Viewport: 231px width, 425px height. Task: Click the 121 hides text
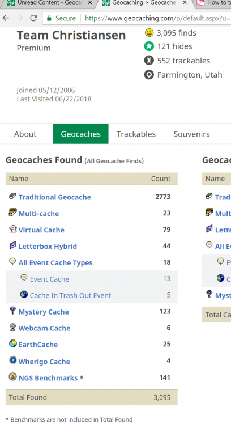175,46
